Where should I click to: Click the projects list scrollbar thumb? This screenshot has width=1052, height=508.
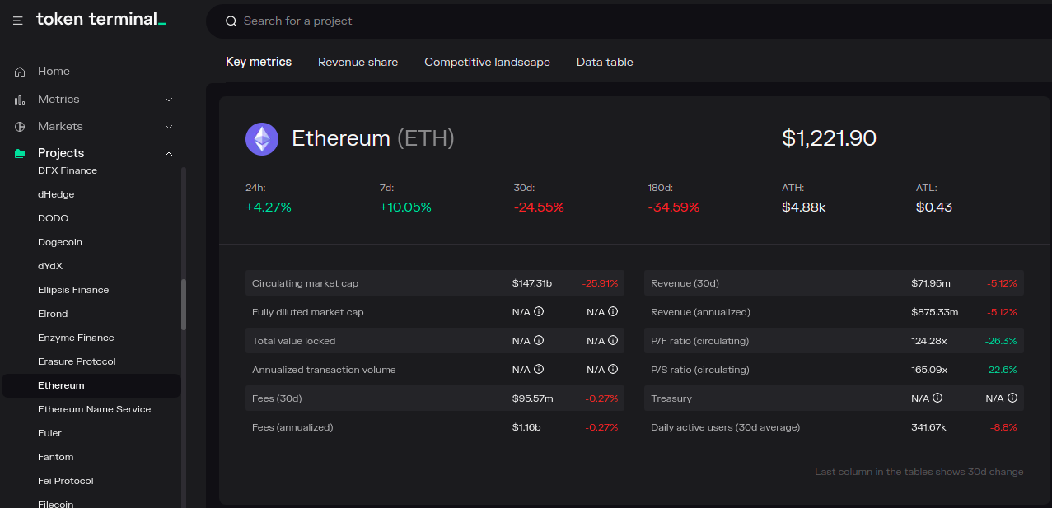[184, 304]
